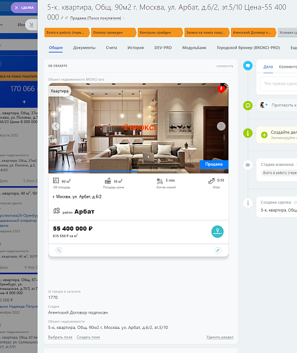Image resolution: width=297 pixels, height=353 pixels.
Task: Show previous property photo with left arrow
Action: pos(56,126)
